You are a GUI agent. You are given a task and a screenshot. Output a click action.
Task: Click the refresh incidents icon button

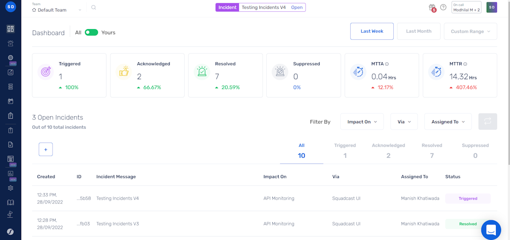coord(487,121)
